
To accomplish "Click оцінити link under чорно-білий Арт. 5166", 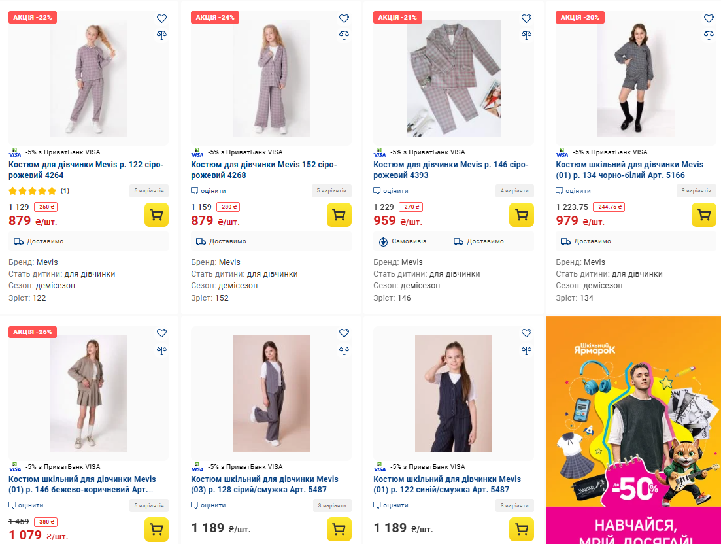I will pos(578,191).
